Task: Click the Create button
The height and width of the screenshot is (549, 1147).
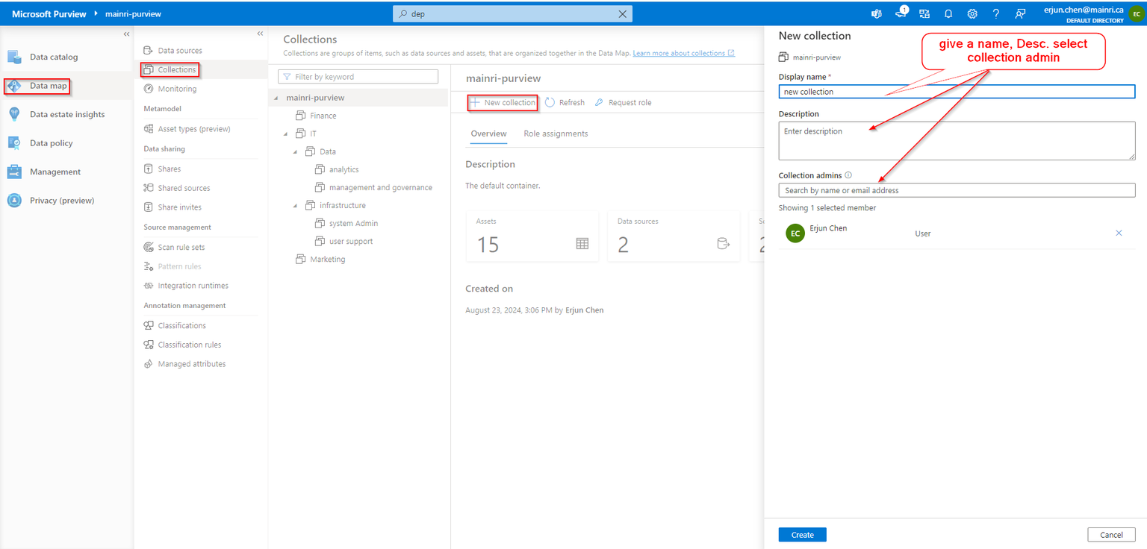Action: 802,534
